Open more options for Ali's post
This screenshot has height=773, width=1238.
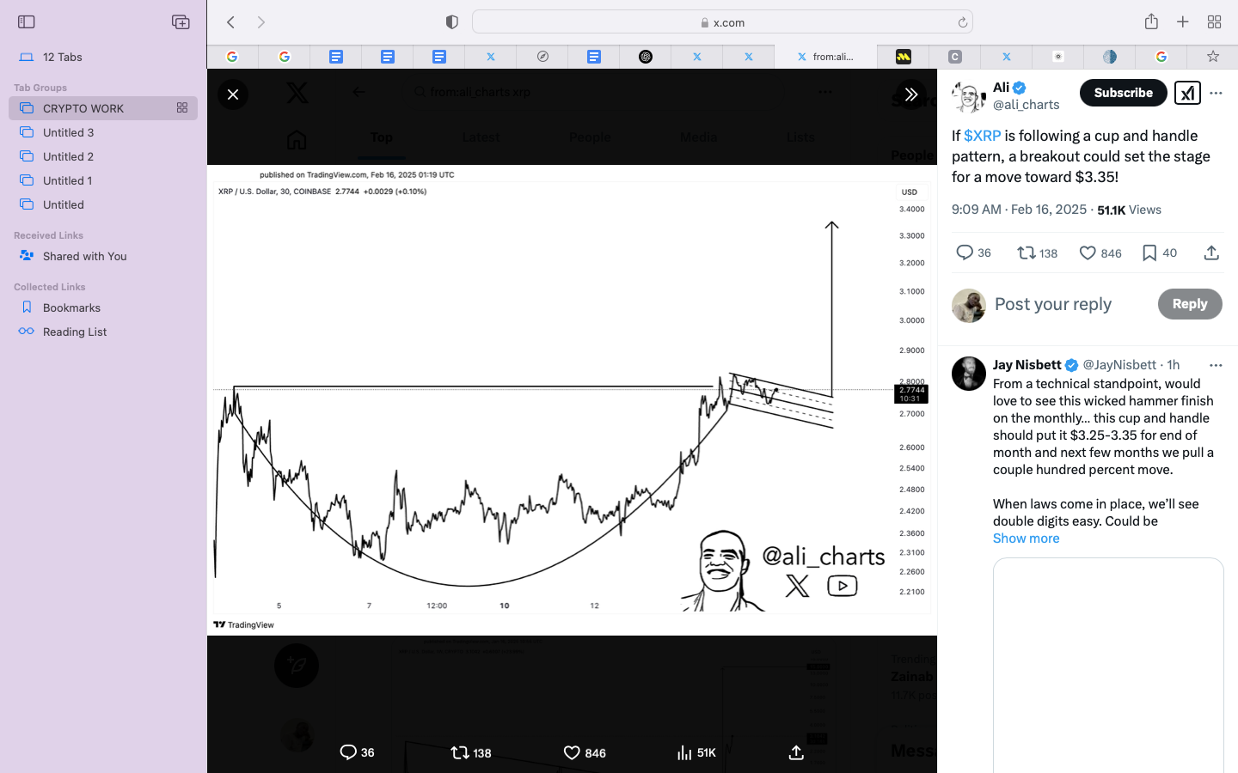[x=1216, y=93]
